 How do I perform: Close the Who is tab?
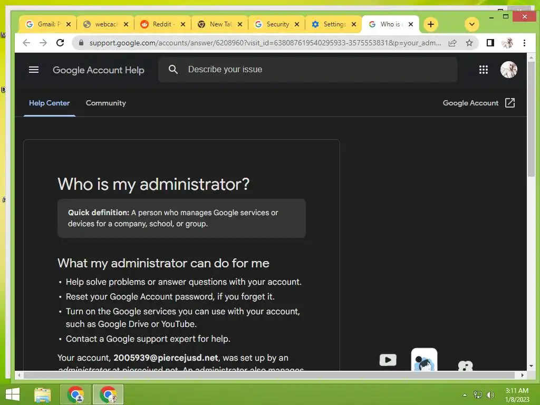[x=410, y=24]
